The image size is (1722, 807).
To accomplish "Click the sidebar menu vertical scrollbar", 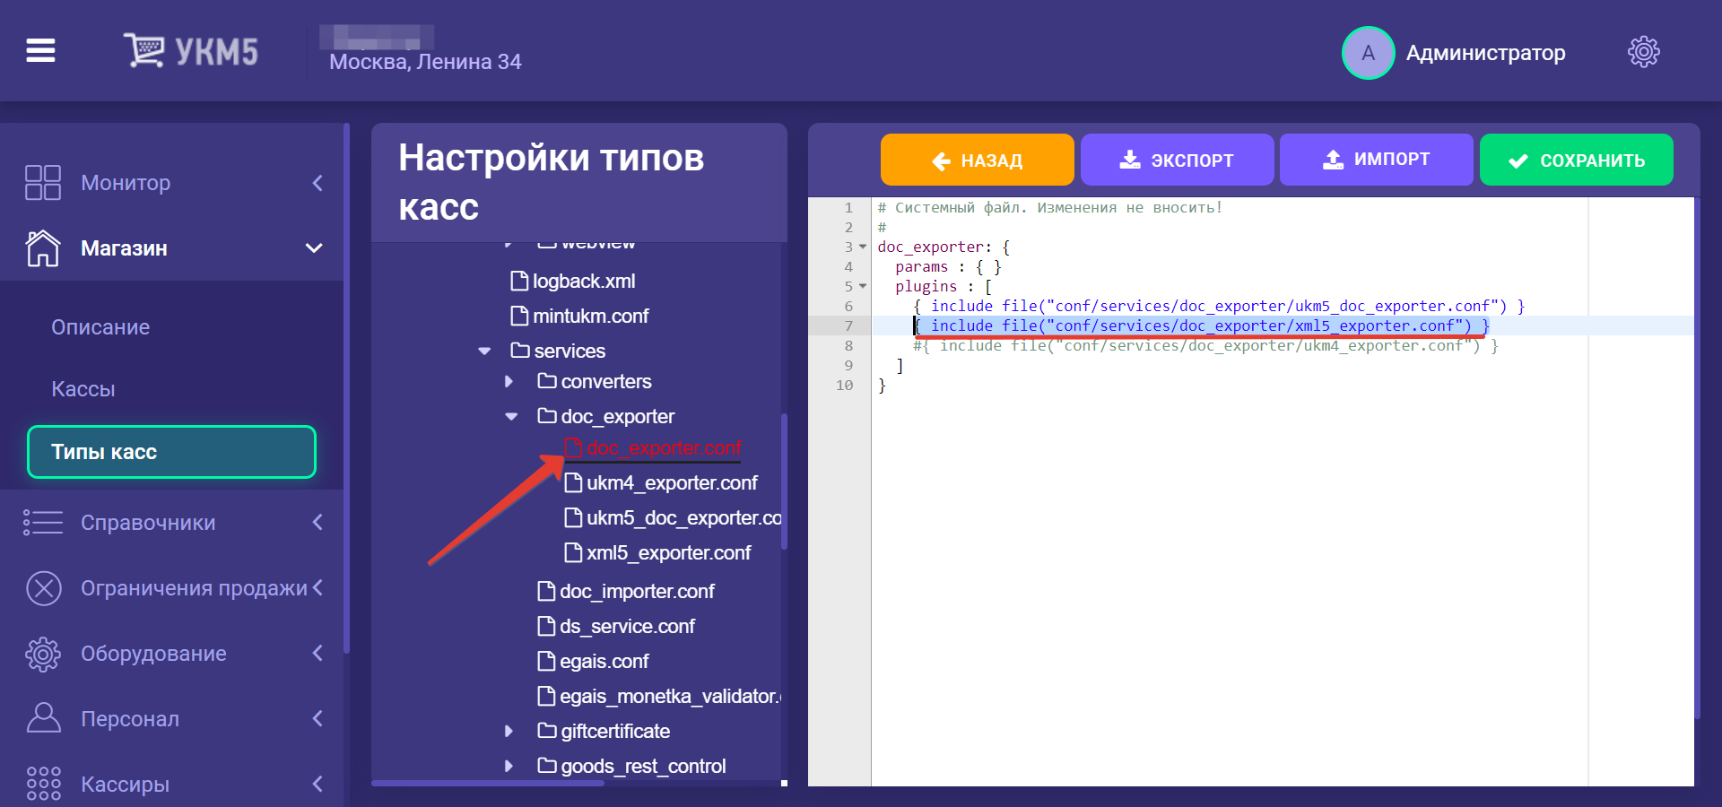I will click(346, 387).
